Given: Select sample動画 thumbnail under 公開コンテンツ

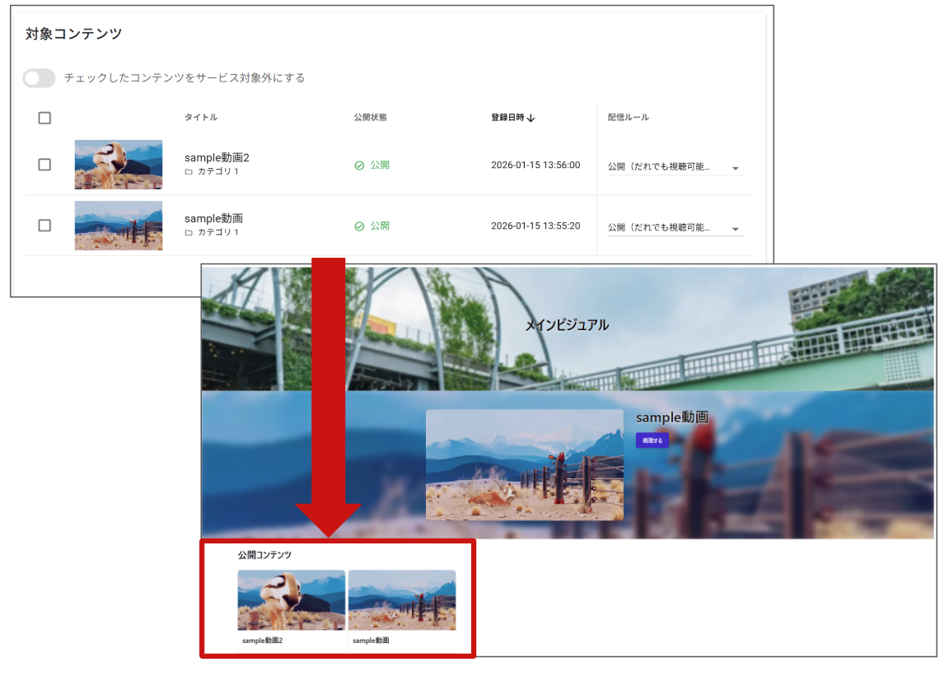Looking at the screenshot, I should [x=402, y=600].
